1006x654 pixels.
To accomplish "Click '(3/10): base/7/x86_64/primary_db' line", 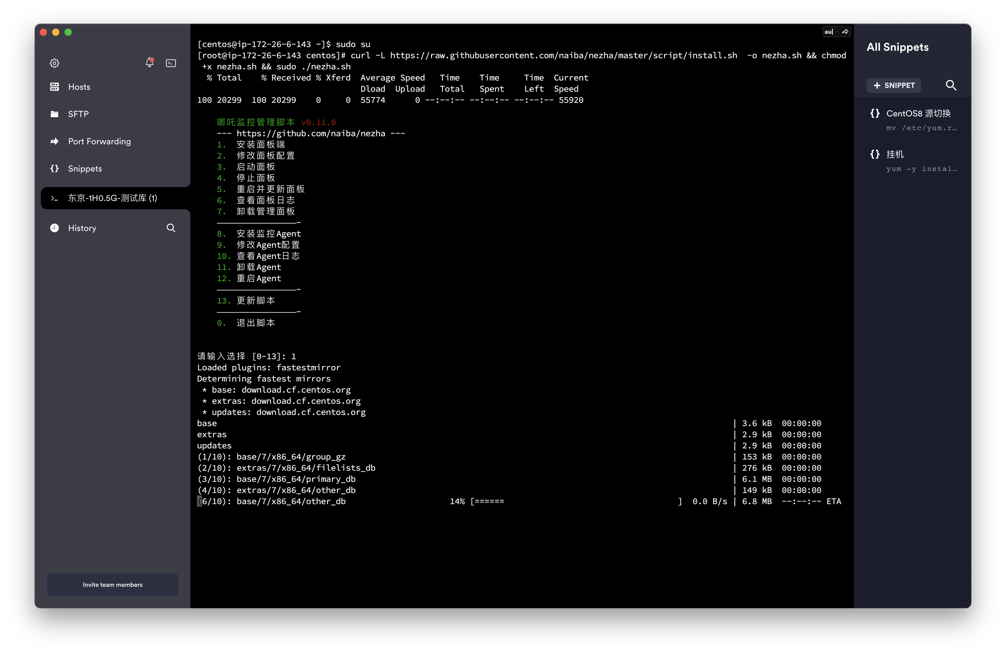I will tap(277, 479).
